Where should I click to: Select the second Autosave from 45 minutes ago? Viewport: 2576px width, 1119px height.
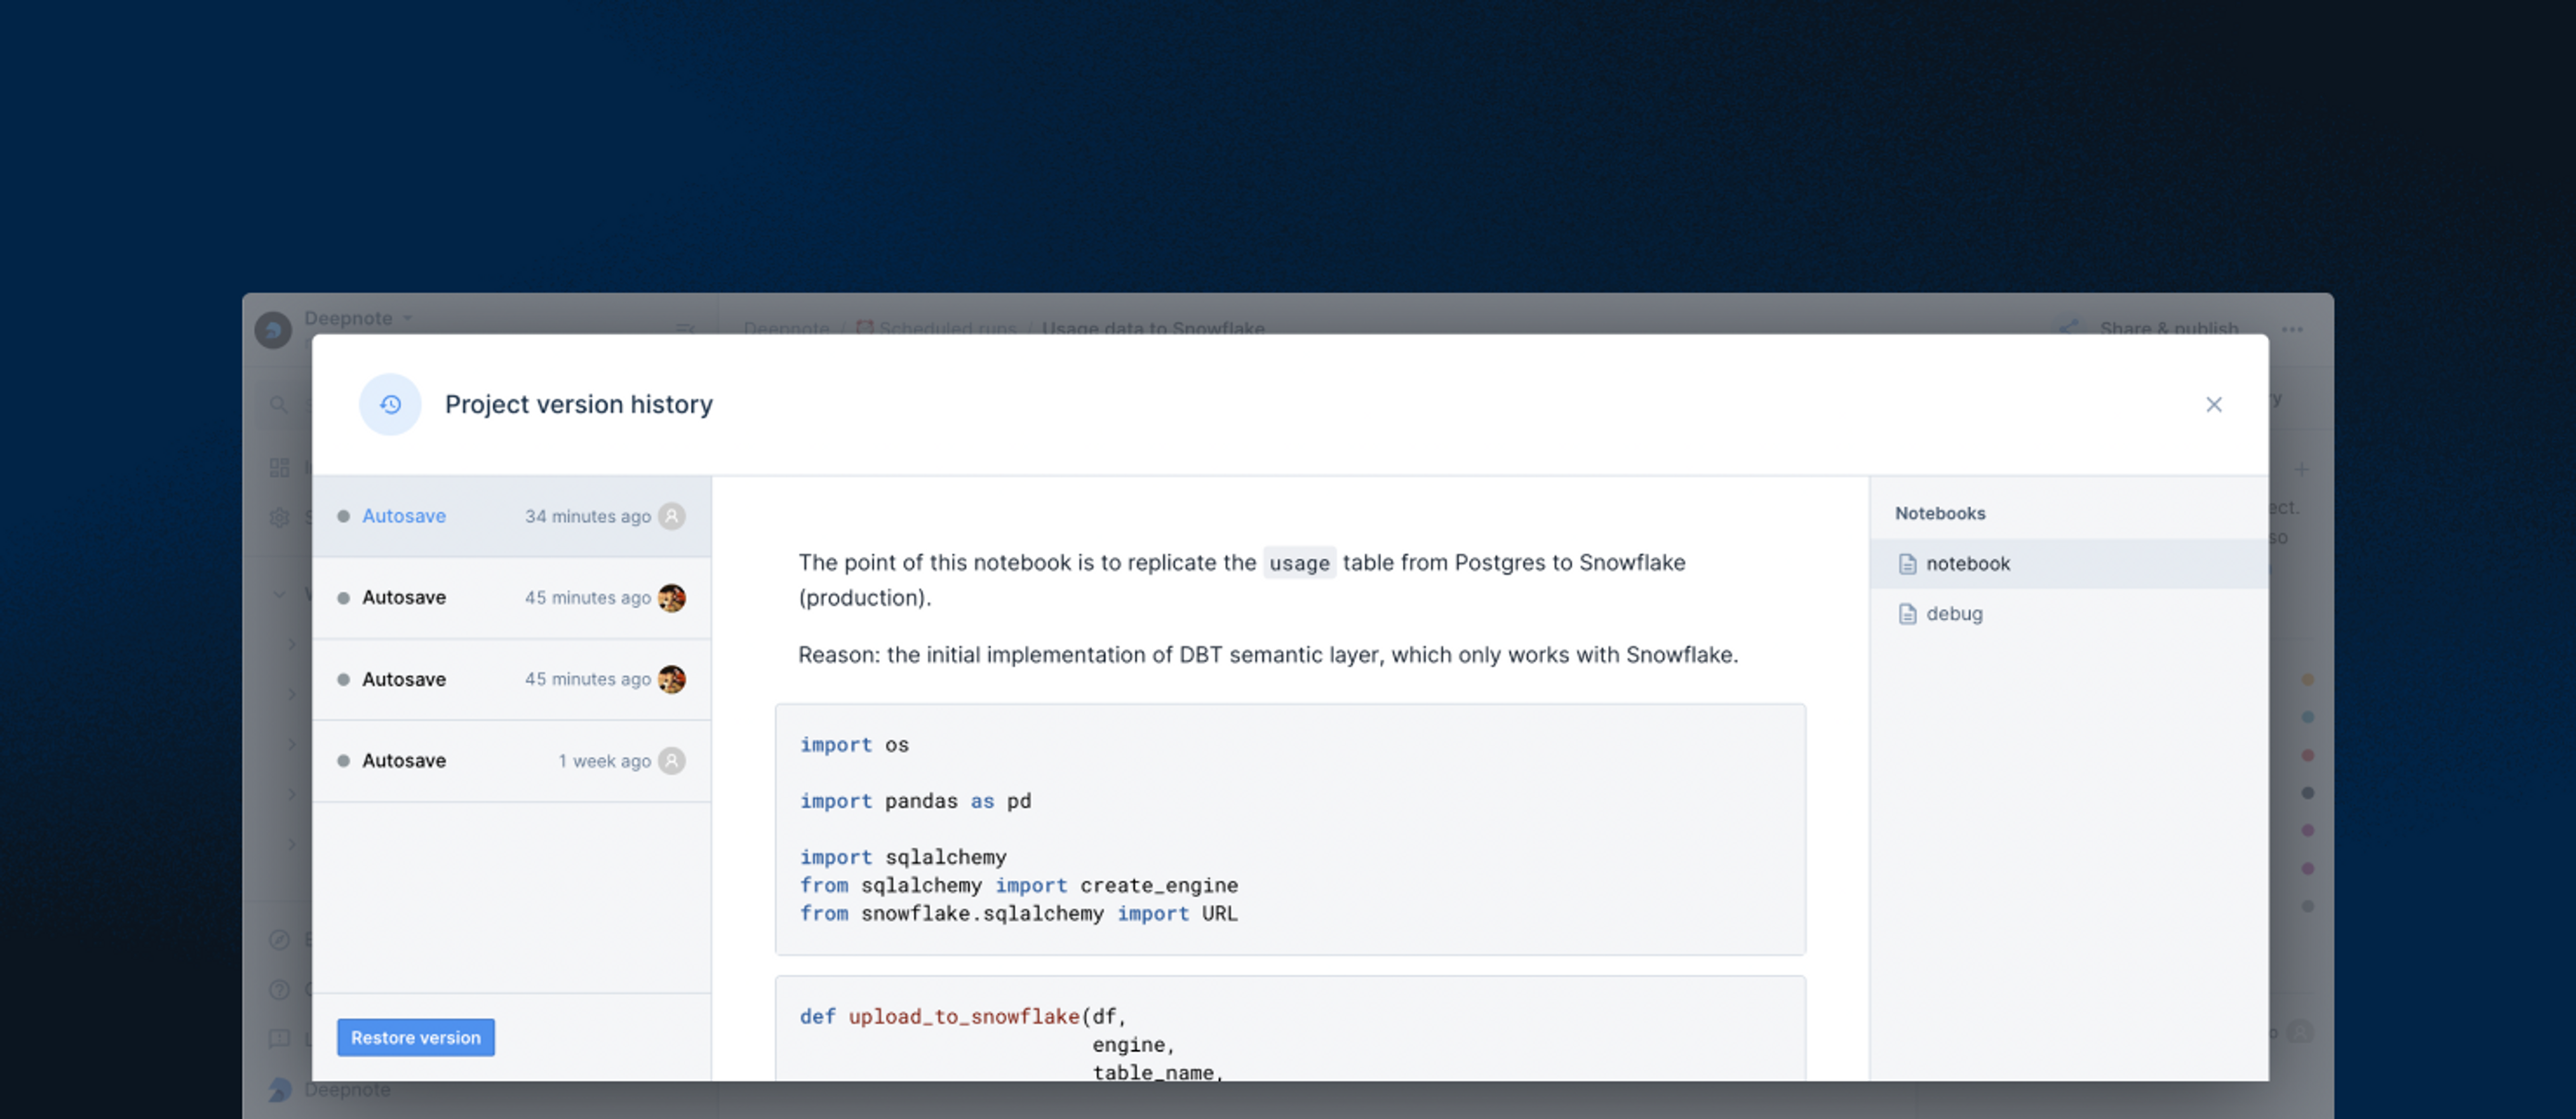512,680
